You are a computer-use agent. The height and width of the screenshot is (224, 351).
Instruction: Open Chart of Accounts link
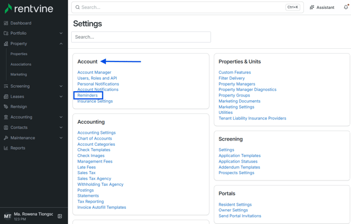94,138
